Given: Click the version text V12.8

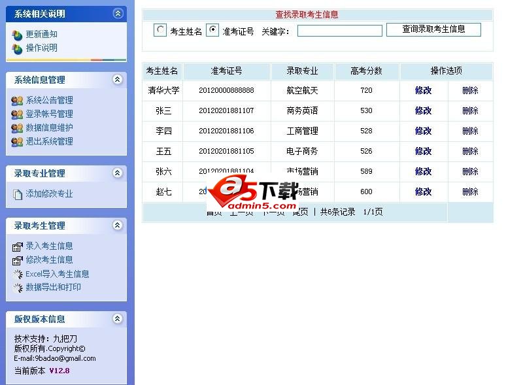Looking at the screenshot, I should [x=59, y=371].
